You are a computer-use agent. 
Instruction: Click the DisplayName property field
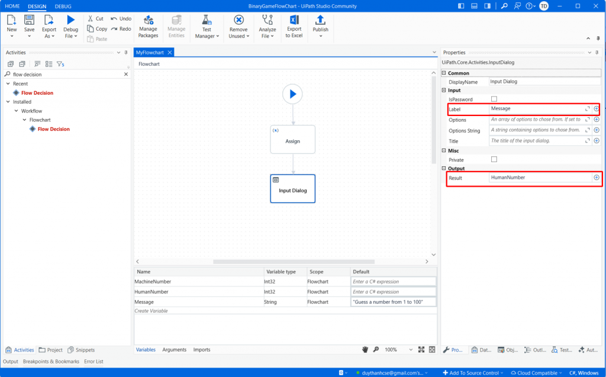point(544,82)
